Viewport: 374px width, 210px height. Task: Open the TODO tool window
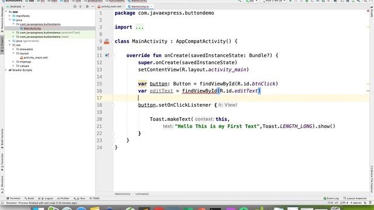(95, 198)
